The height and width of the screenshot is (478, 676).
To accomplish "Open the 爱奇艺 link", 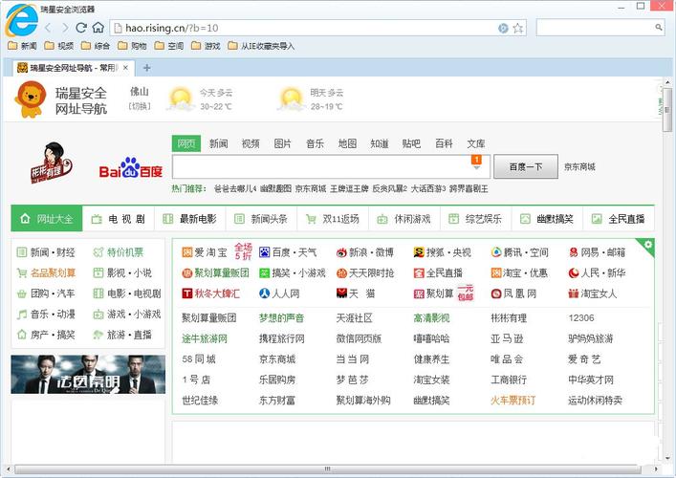I will tap(584, 359).
